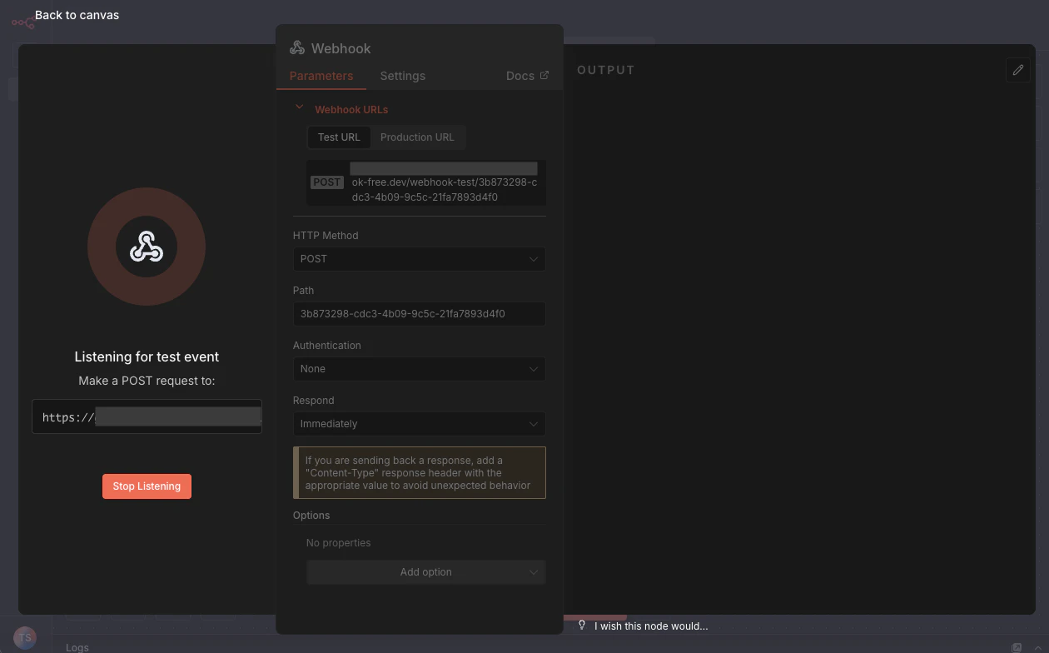Click the lightbulb icon by the feedback text
The image size is (1049, 653).
click(582, 626)
